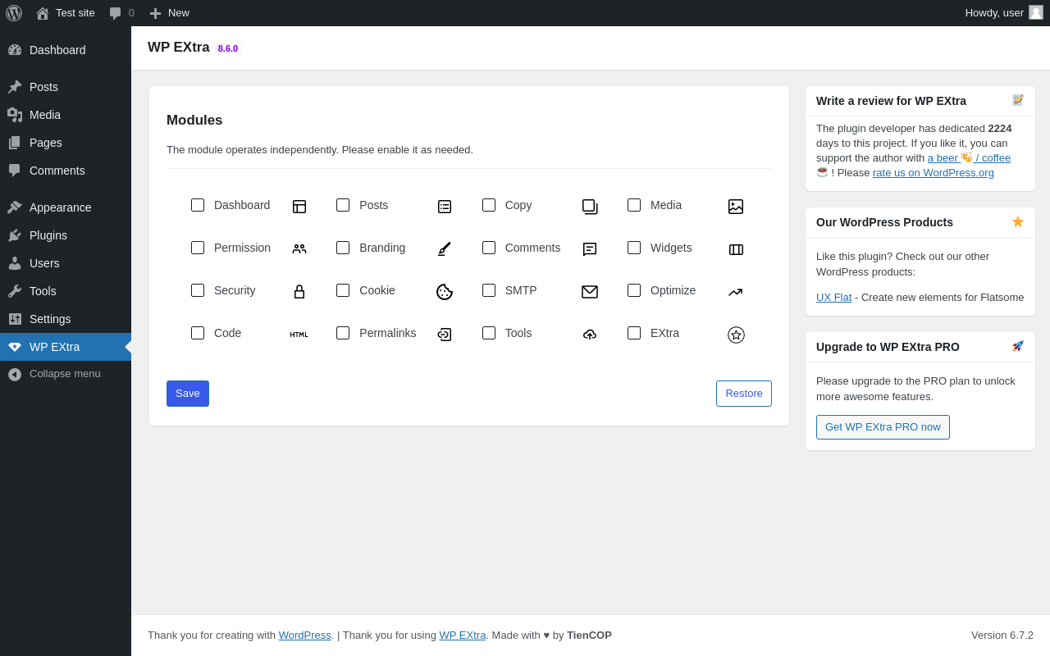
Task: Tick the Copy module checkbox
Action: pyautogui.click(x=489, y=205)
